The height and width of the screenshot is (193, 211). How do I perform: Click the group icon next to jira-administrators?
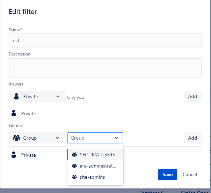point(74,166)
